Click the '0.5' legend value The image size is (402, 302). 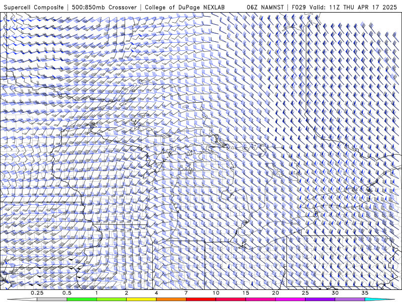point(67,293)
